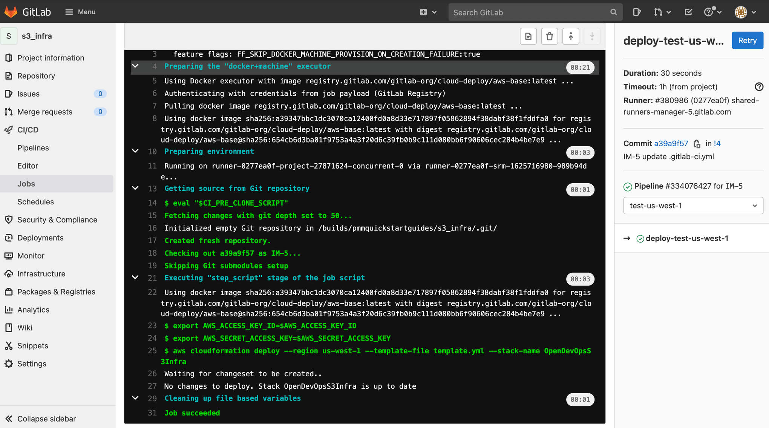Click the commit link a39a9f57
Image resolution: width=769 pixels, height=428 pixels.
(672, 143)
